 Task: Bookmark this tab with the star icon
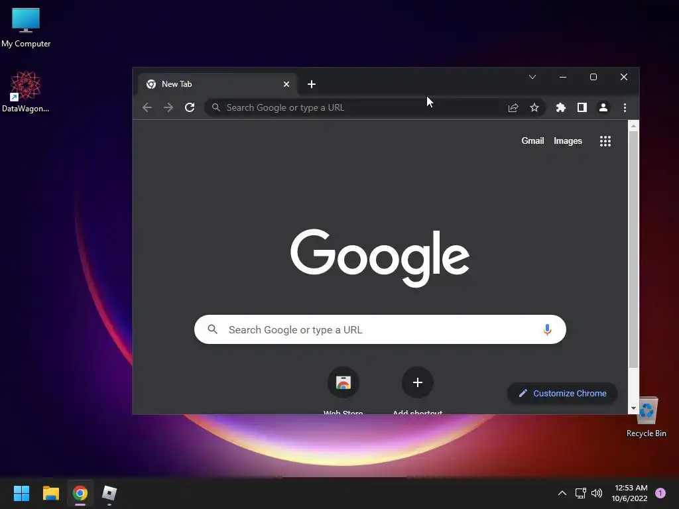[x=534, y=107]
